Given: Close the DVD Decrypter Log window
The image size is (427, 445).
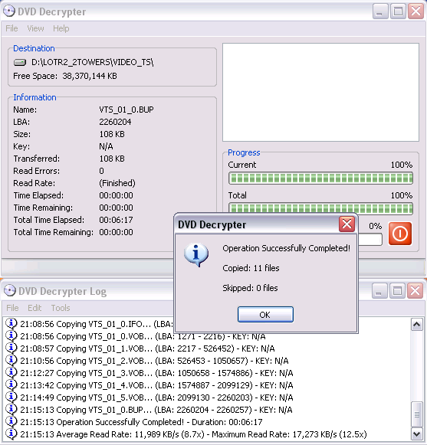Looking at the screenshot, I should pos(415,290).
